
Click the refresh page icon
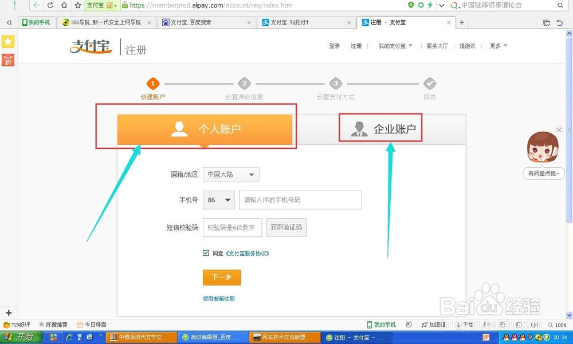[x=50, y=5]
